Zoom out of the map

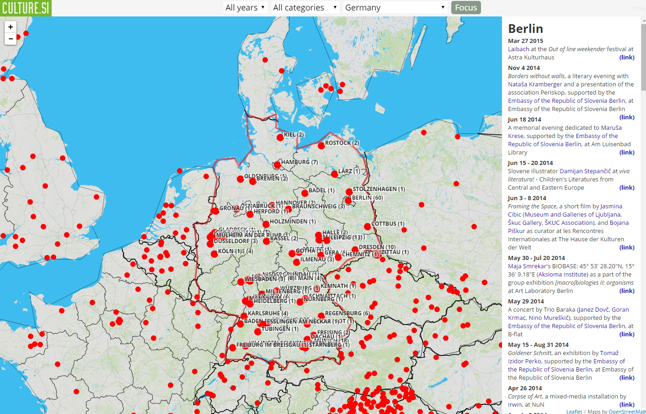coord(11,39)
